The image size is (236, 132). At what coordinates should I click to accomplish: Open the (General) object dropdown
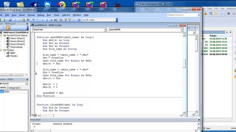tap(105, 30)
